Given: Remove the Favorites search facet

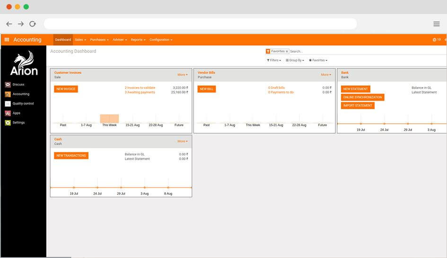Looking at the screenshot, I should 287,52.
